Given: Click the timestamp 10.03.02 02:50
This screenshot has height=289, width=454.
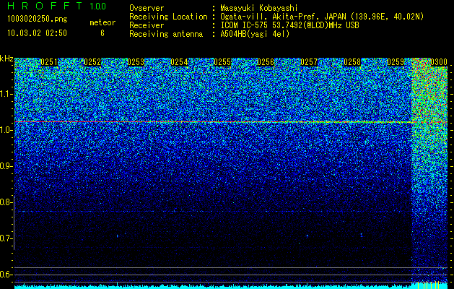Looking at the screenshot, I should (x=37, y=33).
